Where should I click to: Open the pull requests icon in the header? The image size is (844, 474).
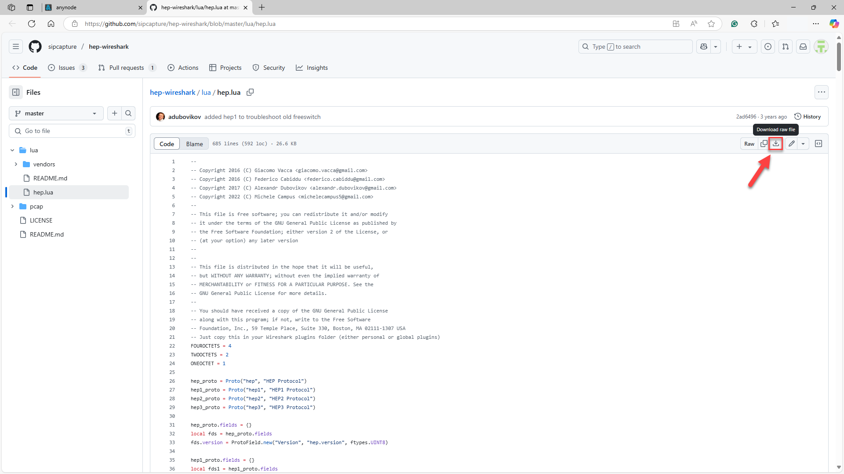coord(786,47)
